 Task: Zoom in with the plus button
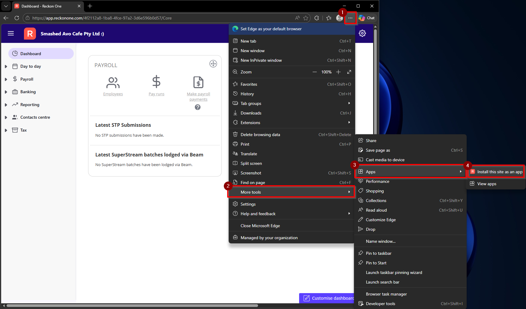(338, 72)
